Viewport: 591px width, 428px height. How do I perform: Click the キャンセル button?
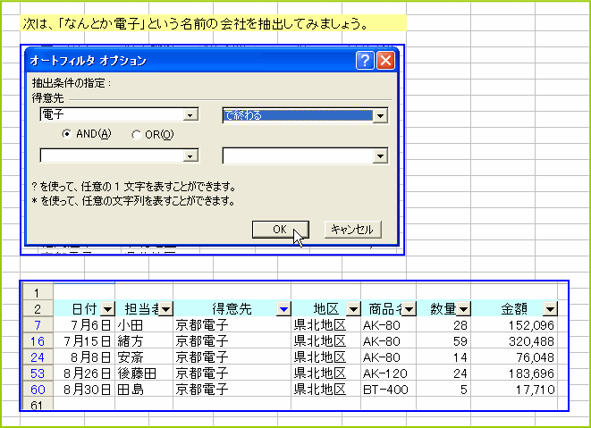(x=353, y=230)
